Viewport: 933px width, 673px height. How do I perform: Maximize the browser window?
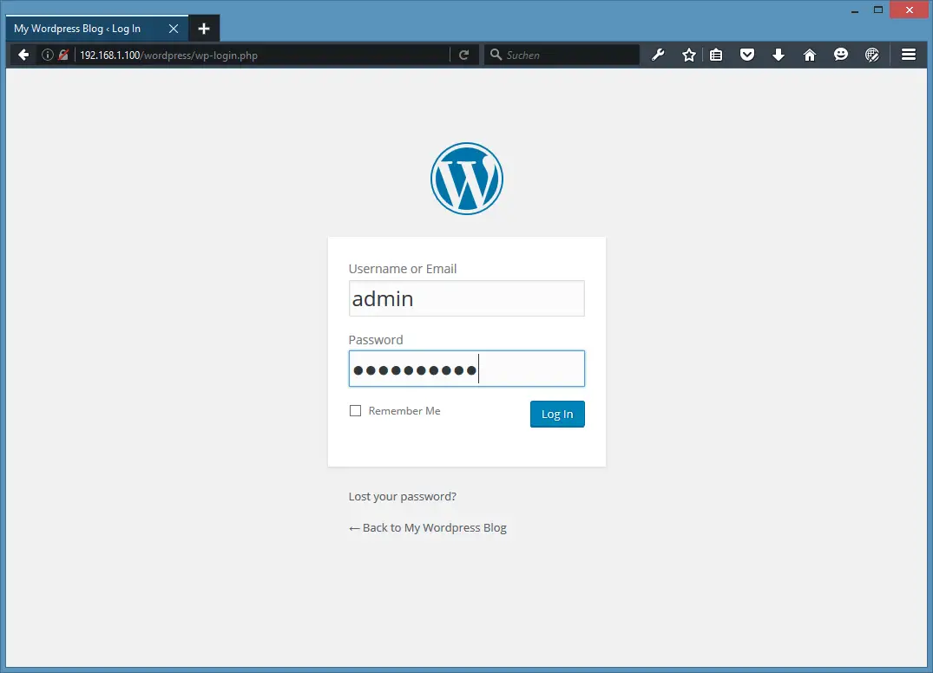[878, 10]
